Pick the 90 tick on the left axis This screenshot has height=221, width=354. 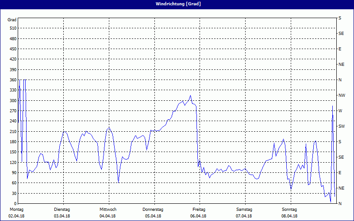[13, 172]
